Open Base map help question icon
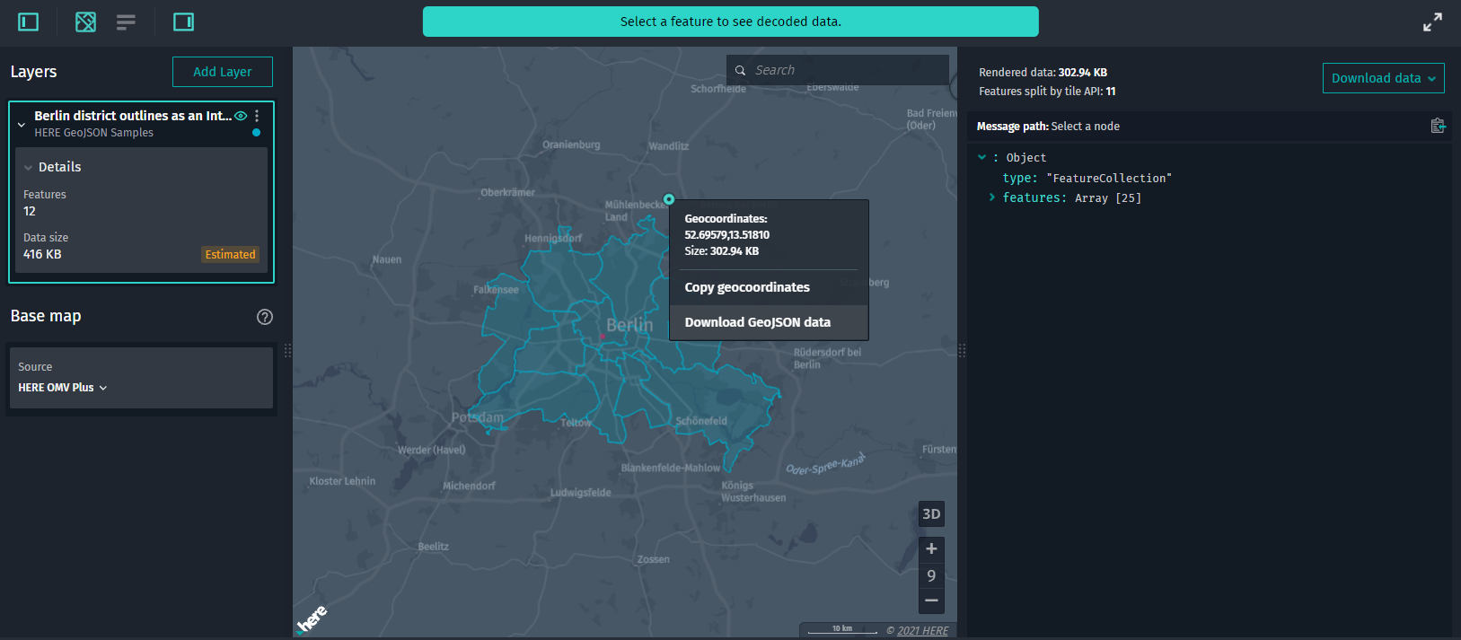The height and width of the screenshot is (640, 1461). tap(264, 317)
